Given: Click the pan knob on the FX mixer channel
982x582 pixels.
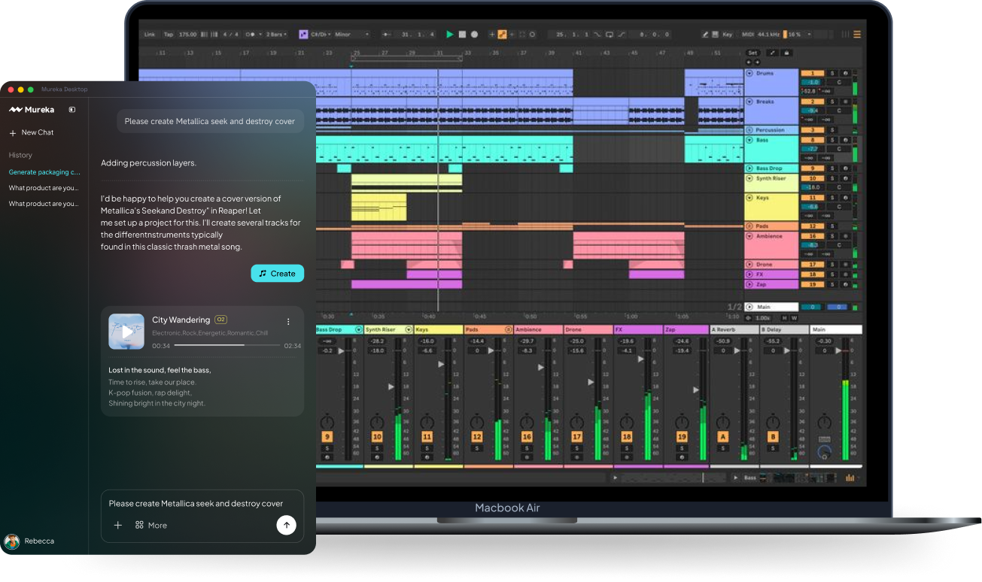Looking at the screenshot, I should (627, 422).
